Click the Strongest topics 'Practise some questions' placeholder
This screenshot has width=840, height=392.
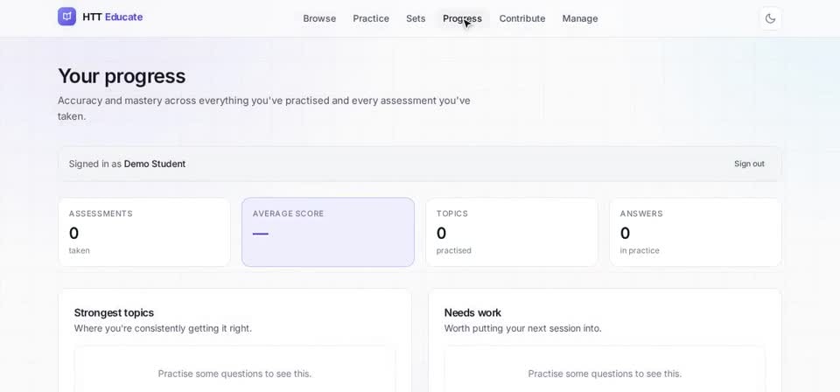(234, 374)
